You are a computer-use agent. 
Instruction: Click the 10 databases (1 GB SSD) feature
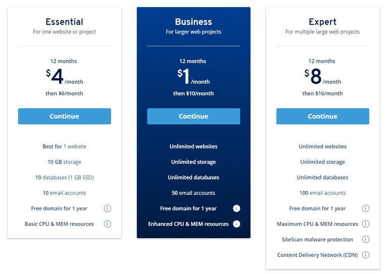point(64,177)
